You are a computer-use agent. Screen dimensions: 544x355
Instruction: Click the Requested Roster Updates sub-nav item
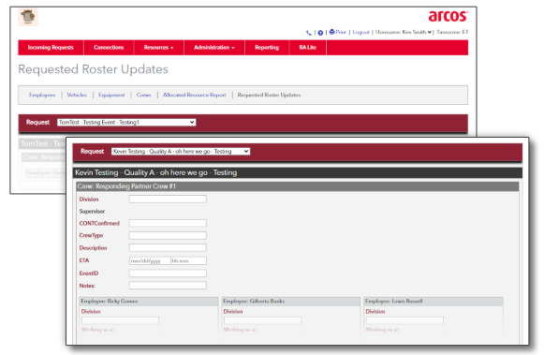pyautogui.click(x=269, y=95)
